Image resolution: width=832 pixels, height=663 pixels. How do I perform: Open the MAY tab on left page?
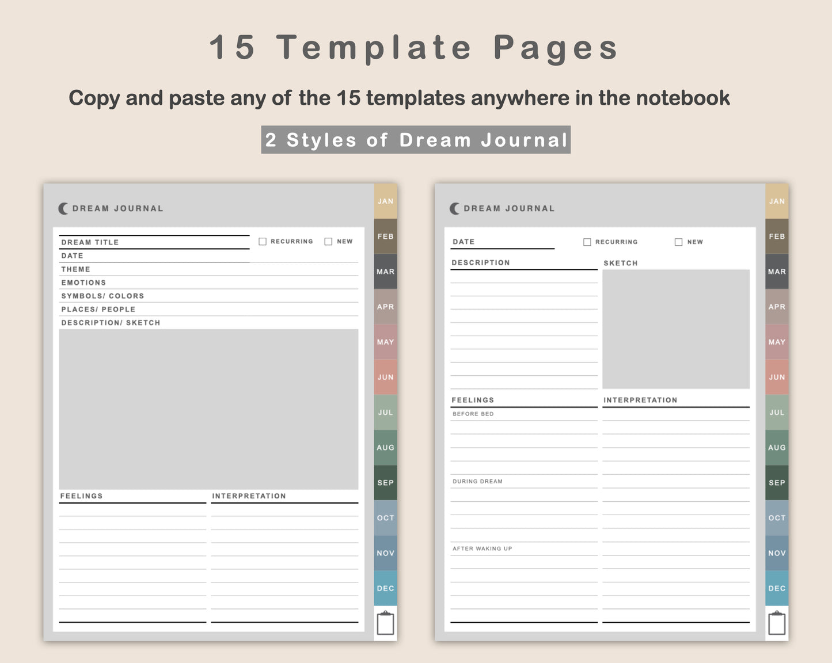[385, 342]
